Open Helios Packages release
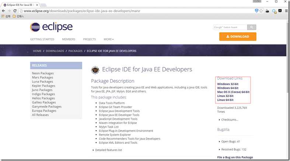This screenshot has width=290, height=161. point(43,98)
